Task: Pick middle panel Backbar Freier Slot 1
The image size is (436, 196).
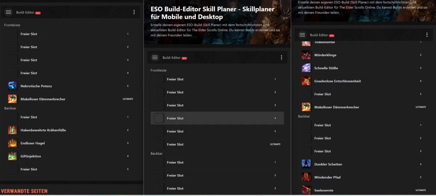Action: [x=217, y=162]
